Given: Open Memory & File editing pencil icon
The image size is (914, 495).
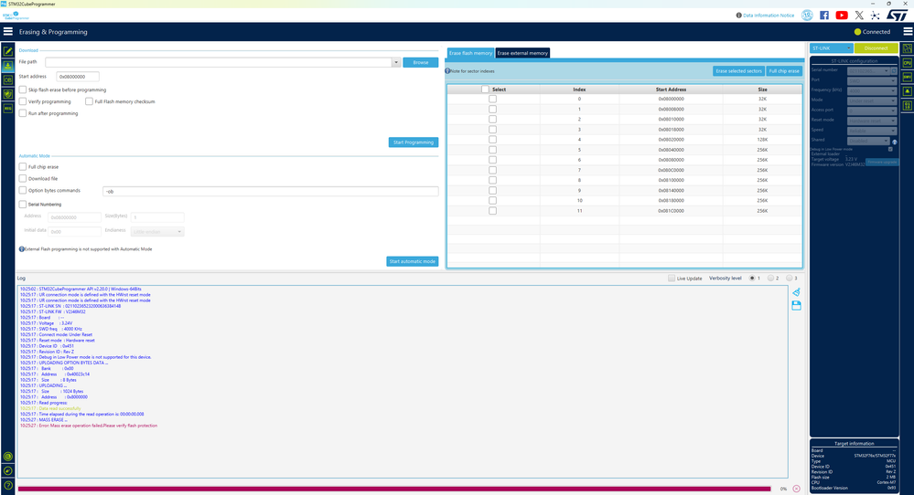Looking at the screenshot, I should (x=8, y=51).
